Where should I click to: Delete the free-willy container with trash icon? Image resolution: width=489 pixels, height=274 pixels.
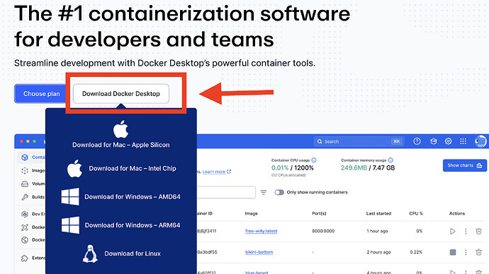click(x=478, y=231)
